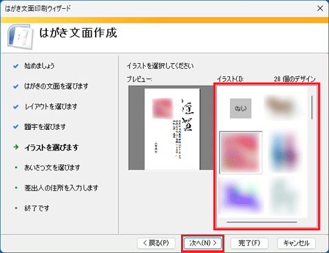Click the postcard preview image

pos(172,129)
